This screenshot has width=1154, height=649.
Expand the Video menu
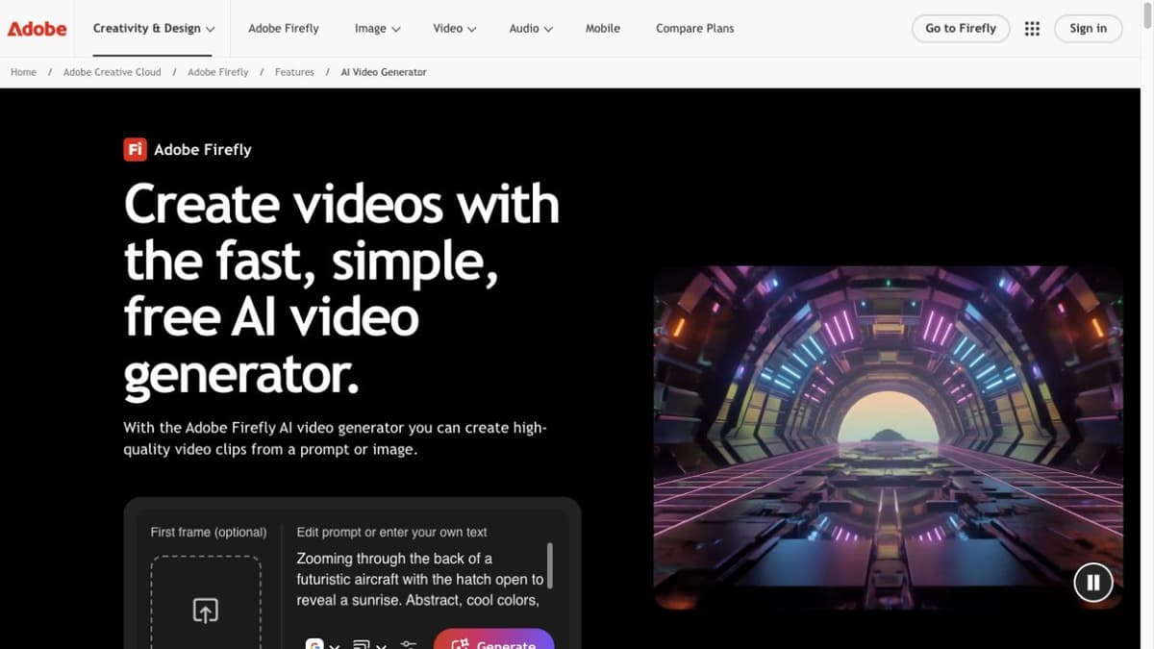pos(455,28)
